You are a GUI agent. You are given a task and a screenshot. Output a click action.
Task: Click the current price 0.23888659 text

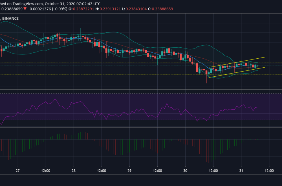(x=12, y=9)
